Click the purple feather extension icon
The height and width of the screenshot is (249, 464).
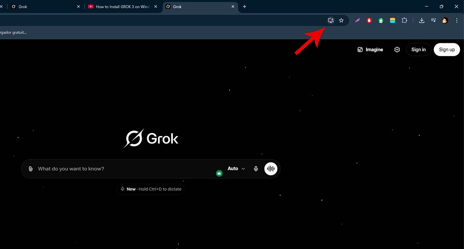[357, 20]
